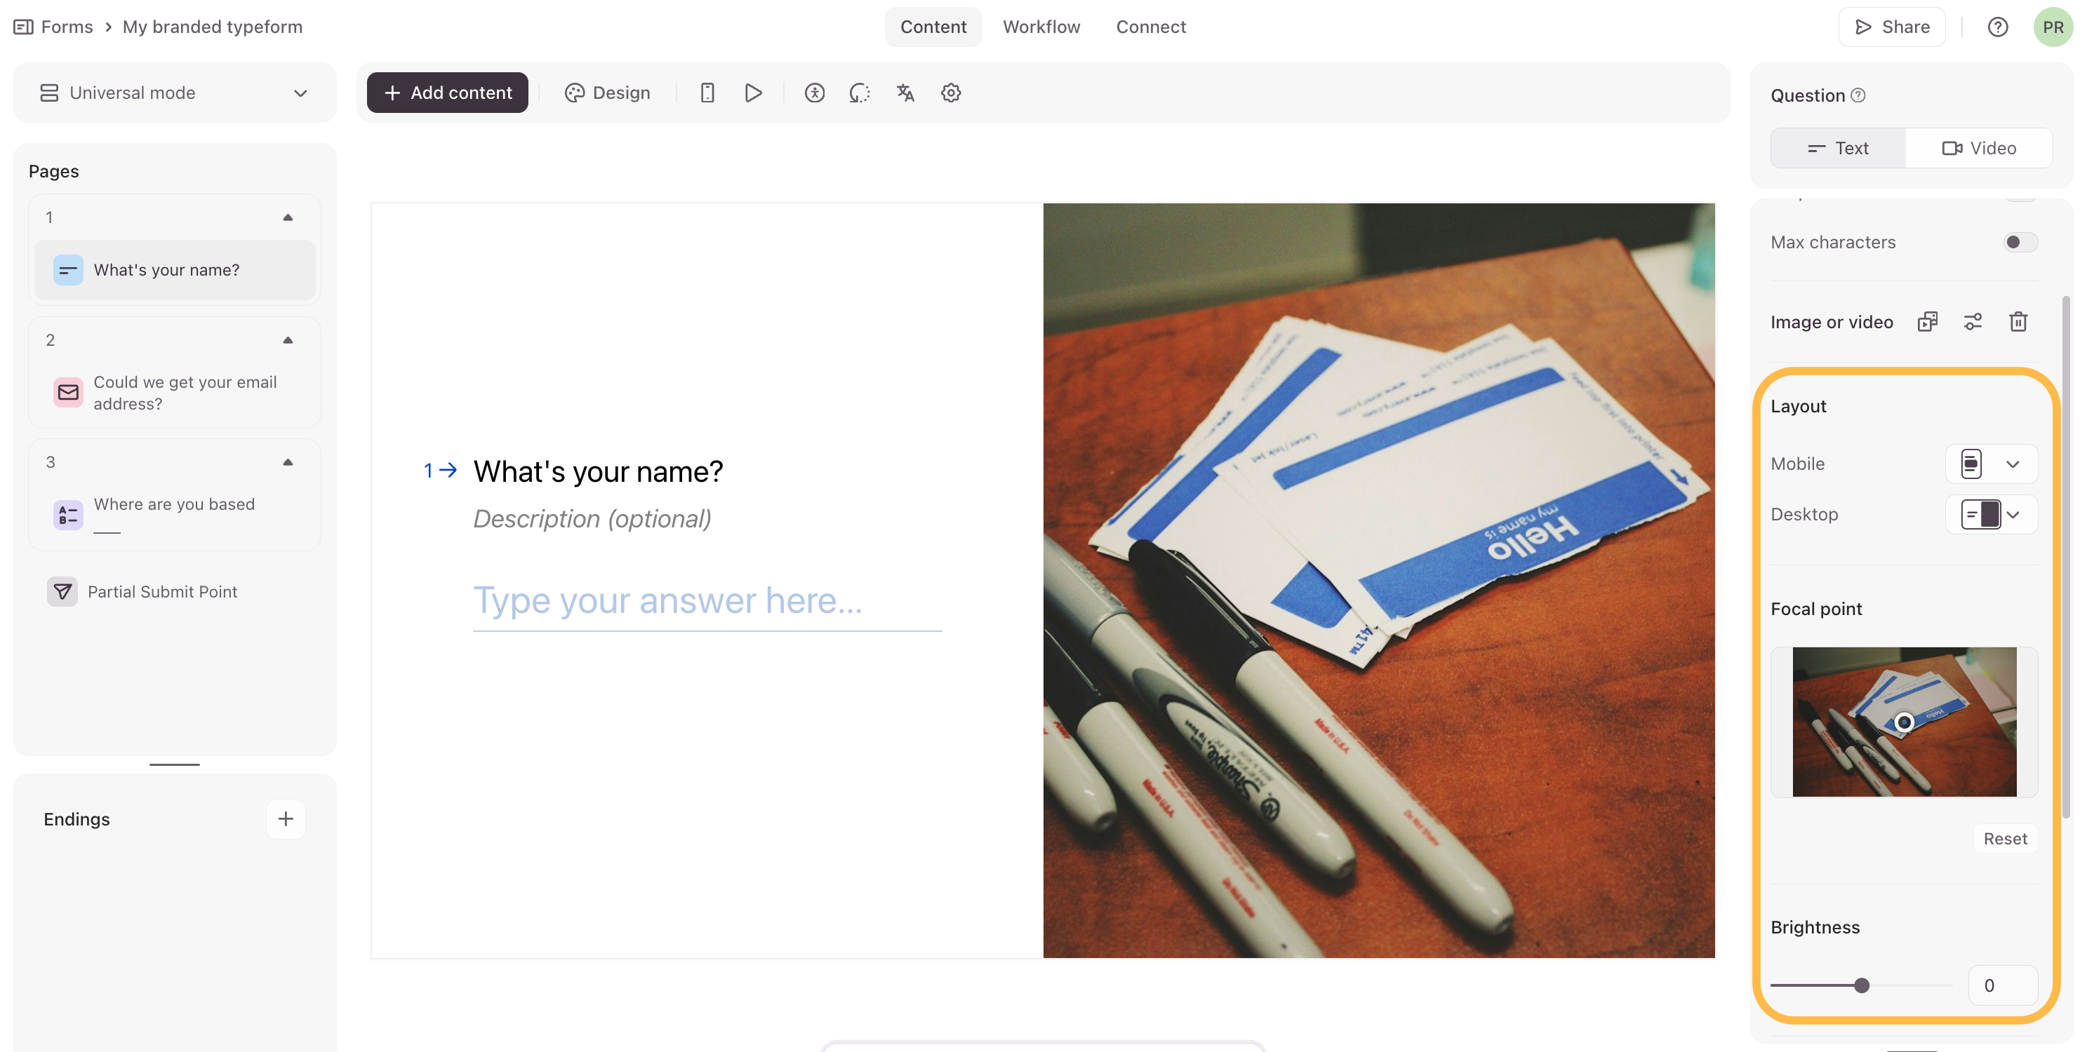Delete image with trash icon
This screenshot has width=2087, height=1052.
[x=2018, y=321]
